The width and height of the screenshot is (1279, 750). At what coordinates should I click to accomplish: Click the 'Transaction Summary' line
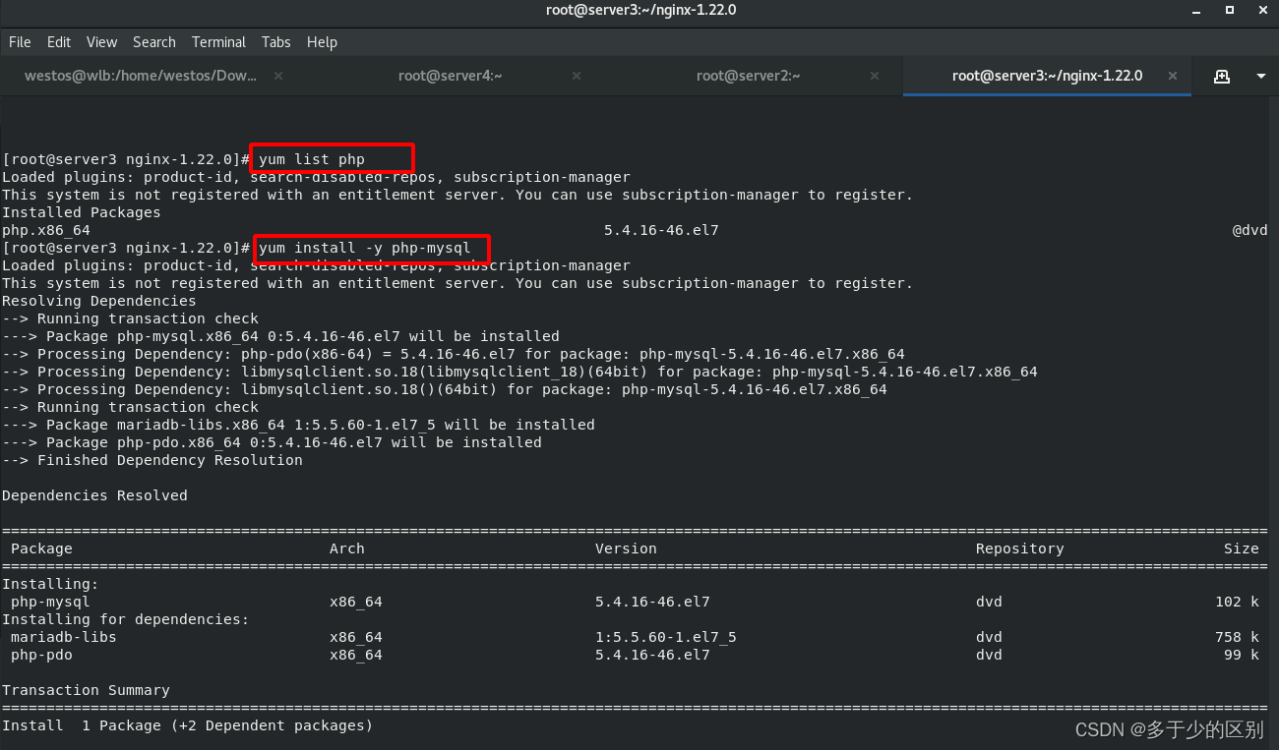[86, 690]
